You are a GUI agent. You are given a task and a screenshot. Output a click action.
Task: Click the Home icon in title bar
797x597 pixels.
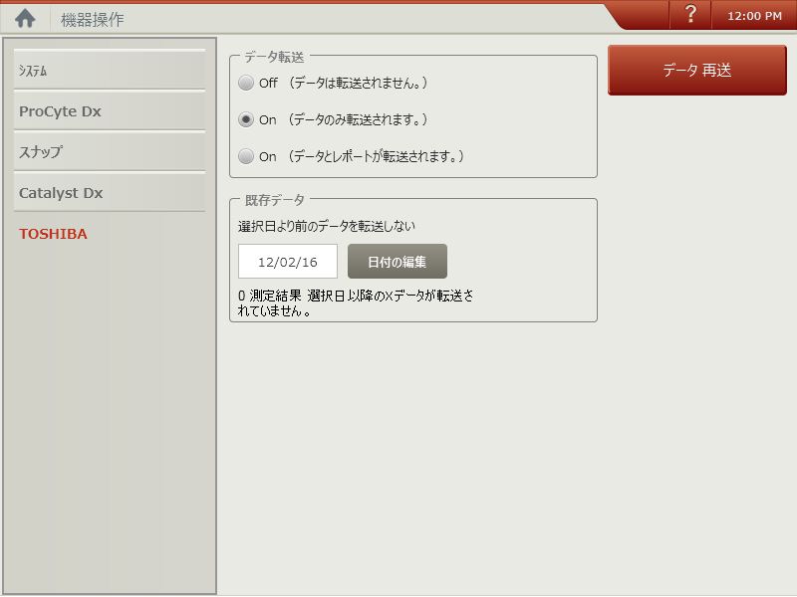[25, 16]
